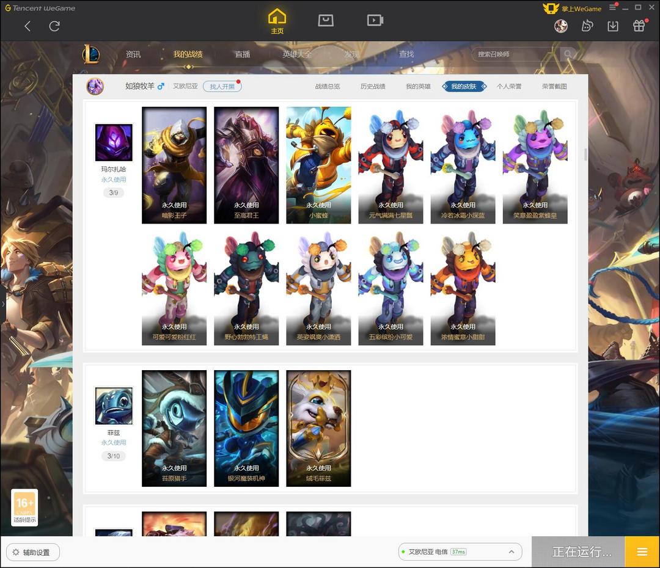Click the 3/9 skin count badge
The width and height of the screenshot is (660, 568).
point(114,193)
